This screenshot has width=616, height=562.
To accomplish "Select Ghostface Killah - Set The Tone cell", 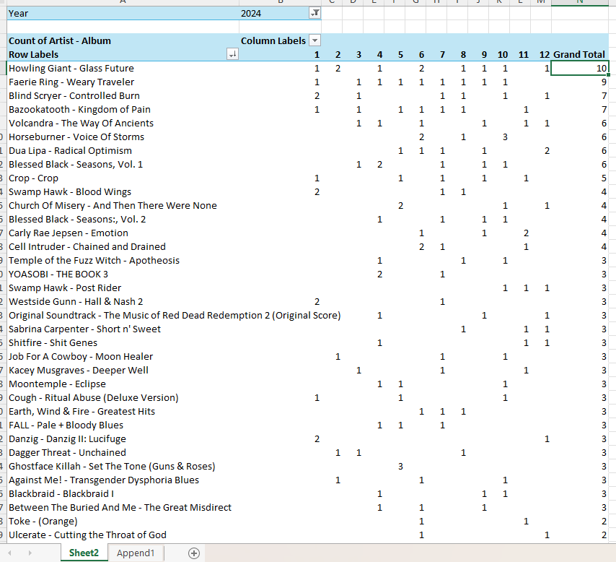I will pos(123,467).
